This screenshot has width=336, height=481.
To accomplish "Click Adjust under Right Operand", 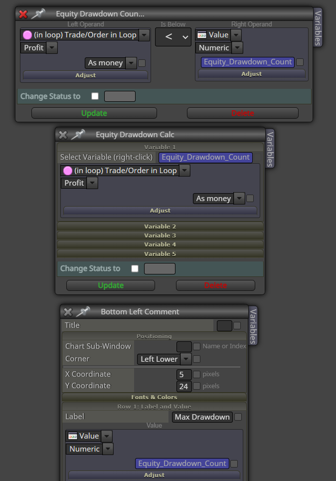I will [x=252, y=74].
